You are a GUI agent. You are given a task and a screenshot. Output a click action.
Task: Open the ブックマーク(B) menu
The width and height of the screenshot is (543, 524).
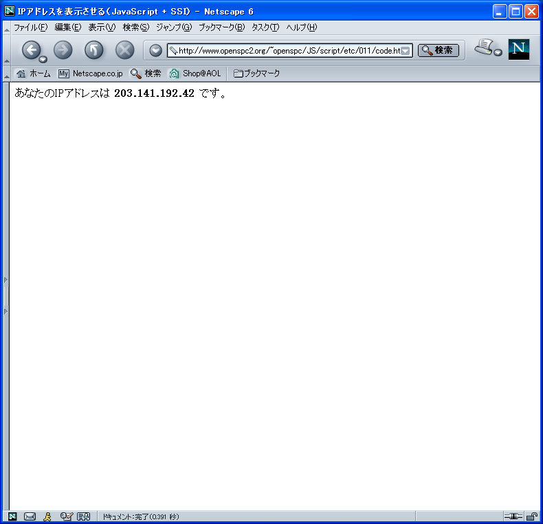pos(221,27)
